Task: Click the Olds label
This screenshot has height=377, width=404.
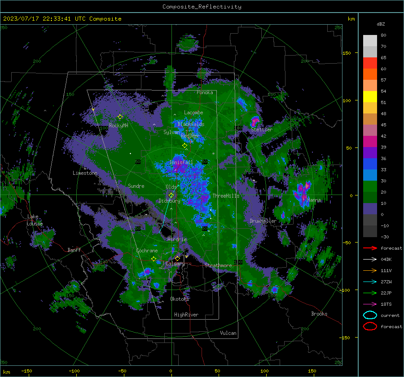Action: coord(171,187)
